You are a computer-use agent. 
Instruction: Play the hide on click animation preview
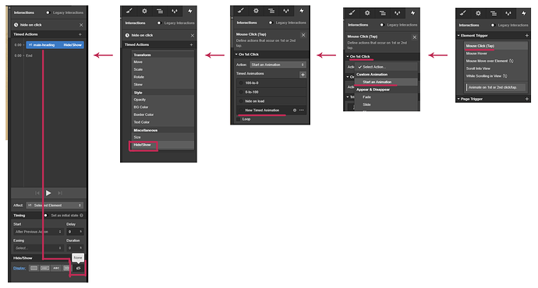48,193
